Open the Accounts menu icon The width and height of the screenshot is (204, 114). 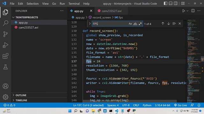tap(5, 86)
